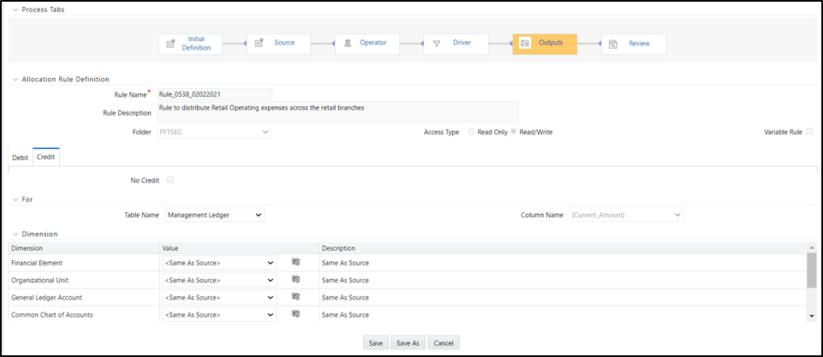Screen dimensions: 823x357
Task: Open Common Chart of Accounts value dropdown
Action: point(220,314)
